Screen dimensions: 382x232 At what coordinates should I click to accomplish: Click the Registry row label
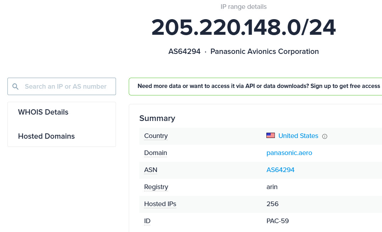[156, 187]
